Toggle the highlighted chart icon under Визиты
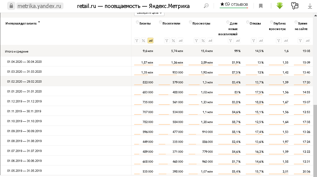 tap(150, 40)
